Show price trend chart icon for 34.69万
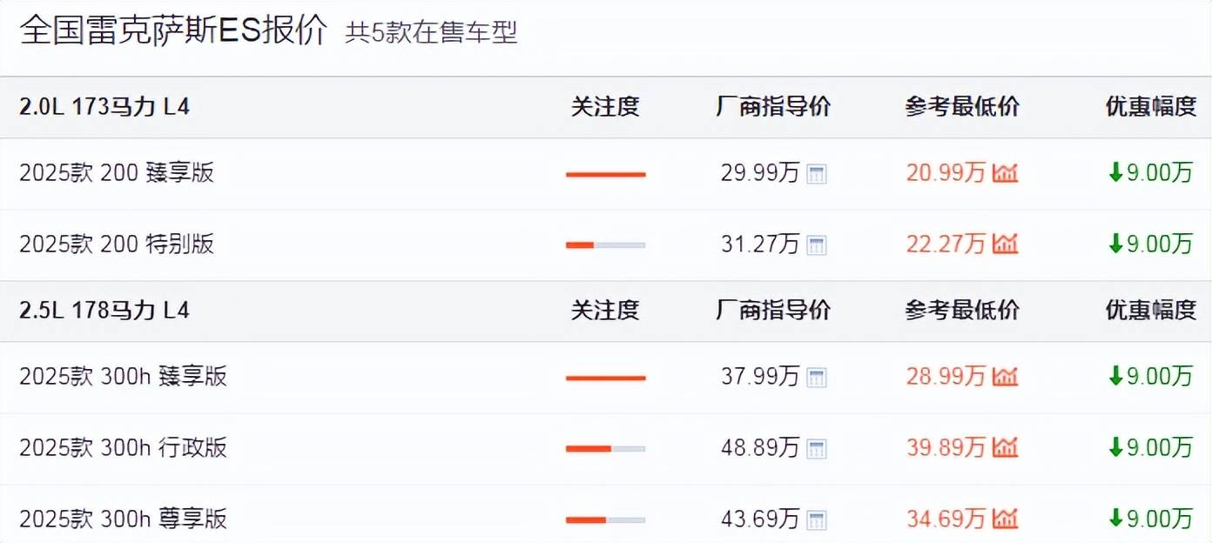The height and width of the screenshot is (543, 1212). coord(1005,520)
